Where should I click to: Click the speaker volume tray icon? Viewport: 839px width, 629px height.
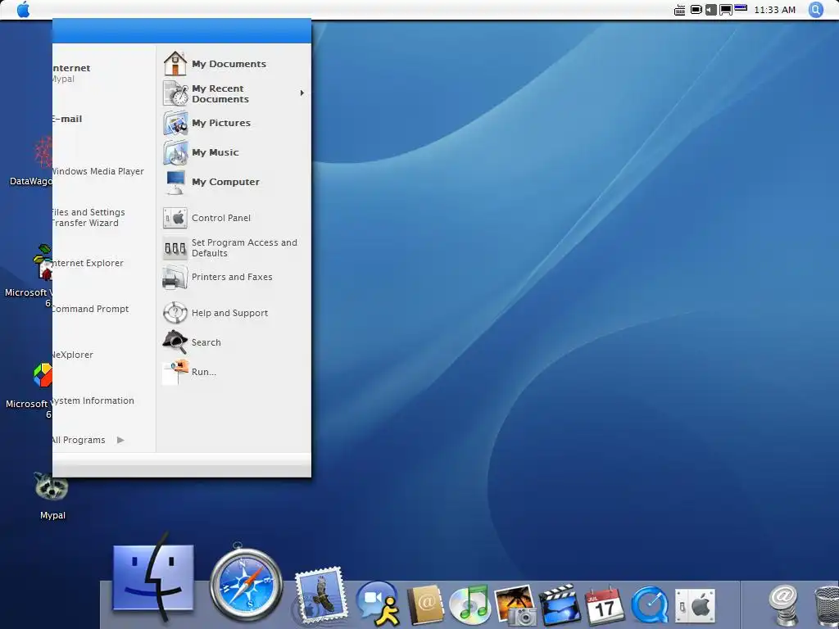coord(710,10)
